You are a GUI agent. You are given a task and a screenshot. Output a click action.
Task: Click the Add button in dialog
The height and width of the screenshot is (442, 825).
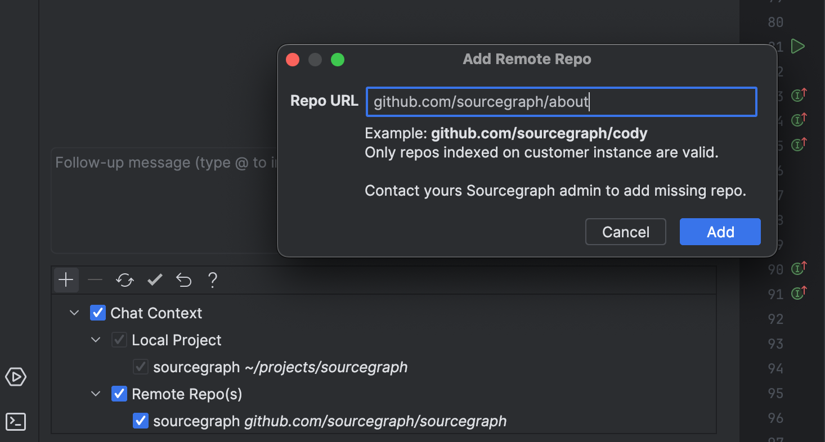click(720, 232)
